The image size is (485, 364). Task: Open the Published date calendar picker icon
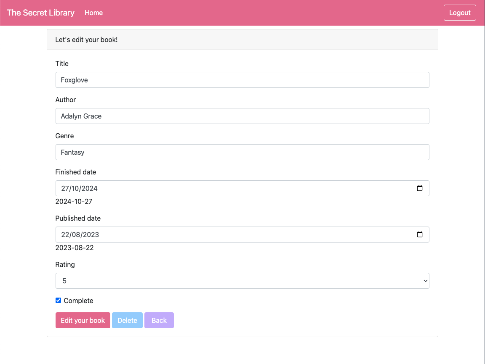tap(419, 235)
